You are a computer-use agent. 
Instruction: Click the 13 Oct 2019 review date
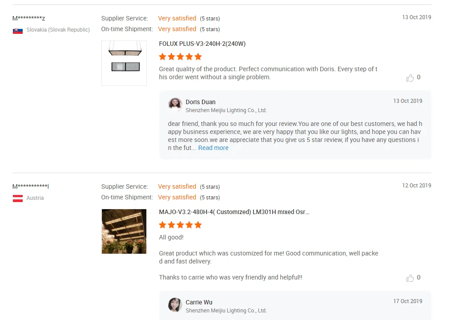(x=416, y=17)
